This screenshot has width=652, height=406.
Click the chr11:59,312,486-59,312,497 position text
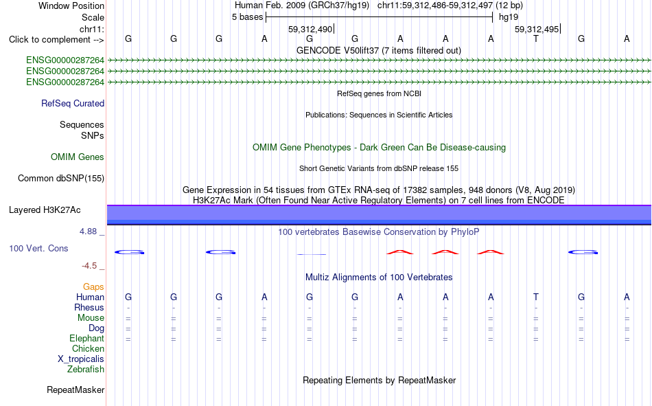(x=450, y=5)
